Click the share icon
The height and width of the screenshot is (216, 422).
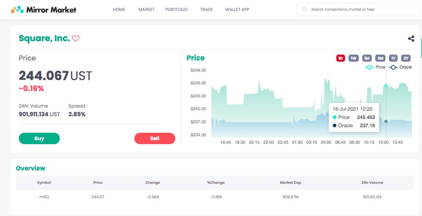411,39
